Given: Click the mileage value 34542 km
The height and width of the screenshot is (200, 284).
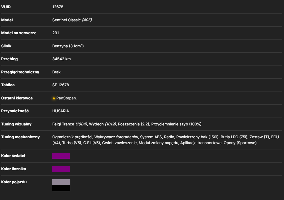Looking at the screenshot, I should [x=62, y=59].
